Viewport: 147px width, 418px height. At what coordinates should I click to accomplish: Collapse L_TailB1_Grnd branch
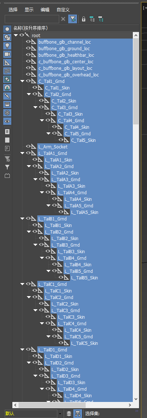[x=23, y=219]
